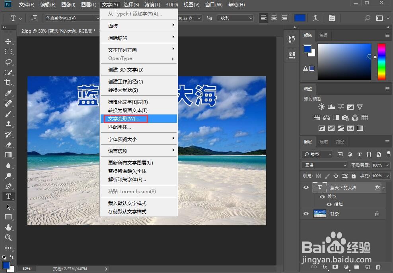Select the Crop tool
This screenshot has height=273, width=393.
(x=9, y=83)
